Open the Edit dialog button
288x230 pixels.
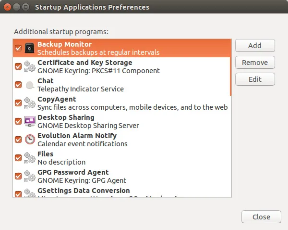(255, 79)
